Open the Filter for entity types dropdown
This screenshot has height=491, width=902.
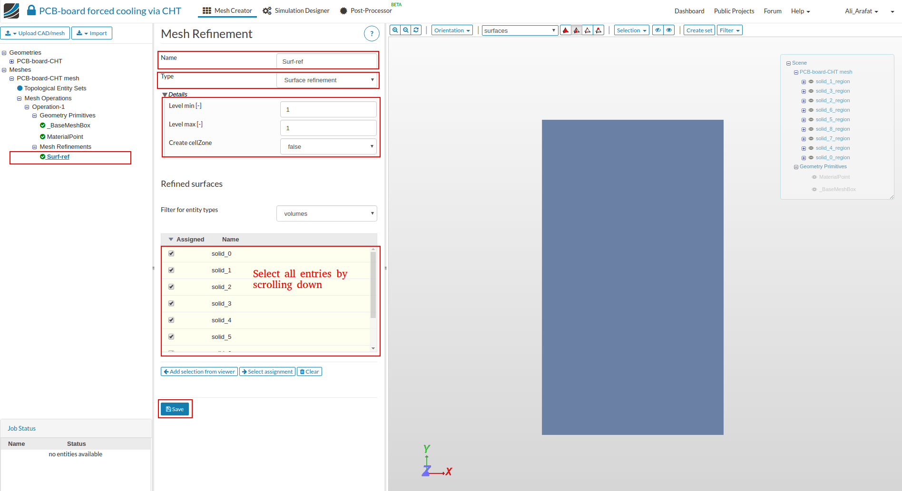327,213
